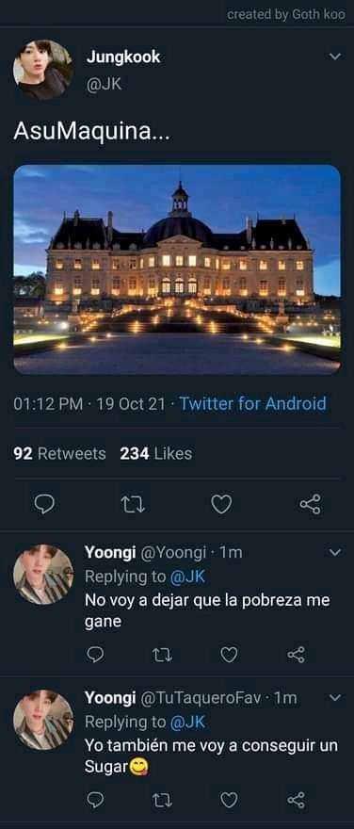Like the @TuTaqueroFav 'Sugar' reply
The image size is (354, 829).
(229, 800)
